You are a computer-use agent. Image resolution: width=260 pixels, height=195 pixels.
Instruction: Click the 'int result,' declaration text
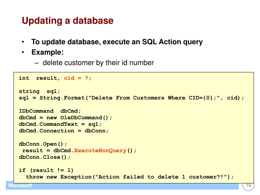pyautogui.click(x=39, y=78)
